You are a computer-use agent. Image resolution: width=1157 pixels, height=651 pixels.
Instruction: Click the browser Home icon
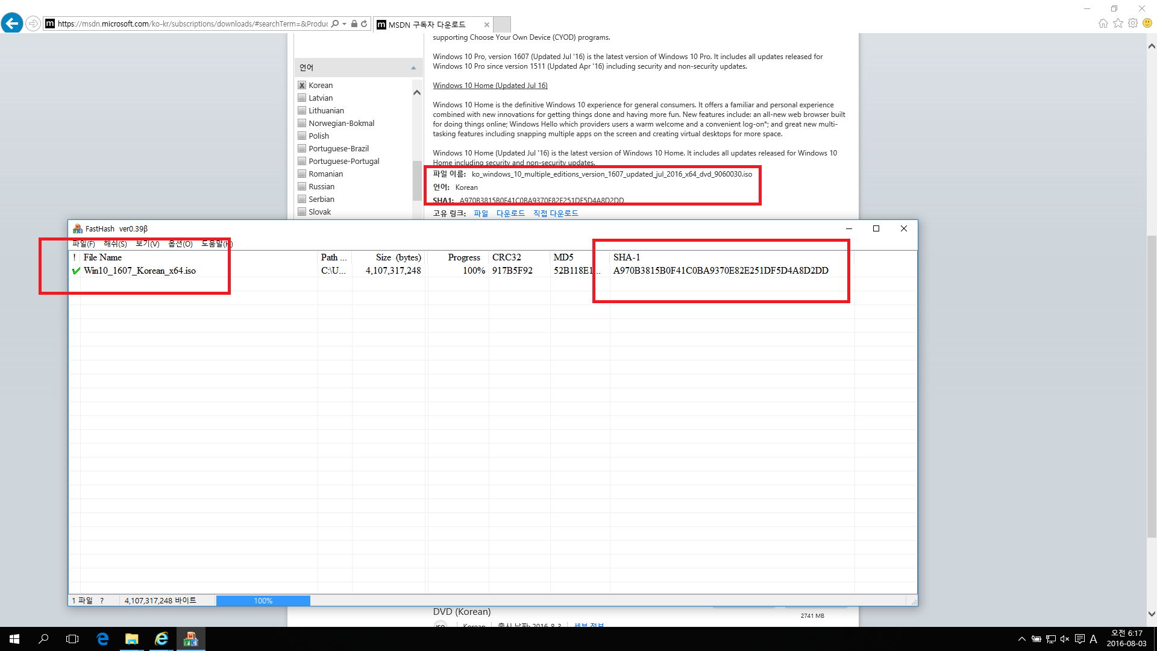1103,23
